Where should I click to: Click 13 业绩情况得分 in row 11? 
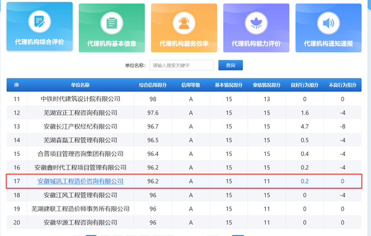pyautogui.click(x=267, y=99)
